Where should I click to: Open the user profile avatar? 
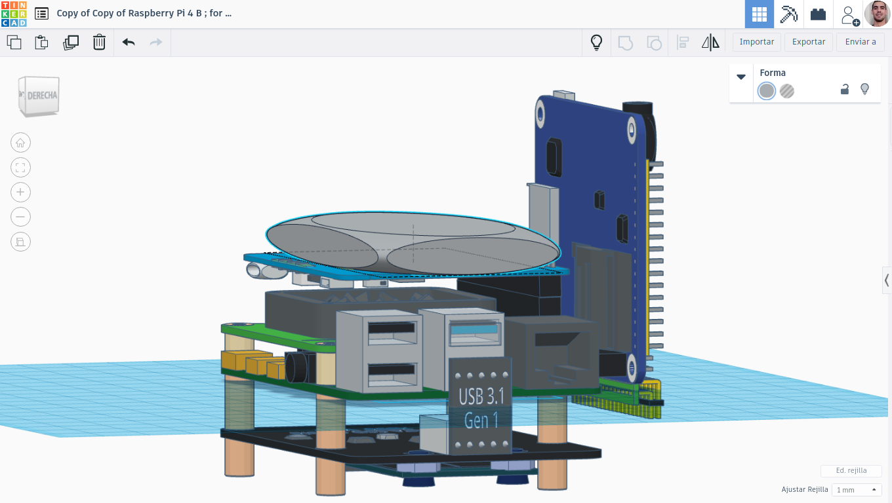pos(878,14)
